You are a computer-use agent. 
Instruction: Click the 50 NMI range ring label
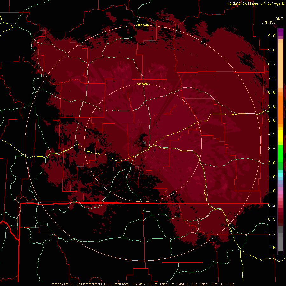(143, 84)
